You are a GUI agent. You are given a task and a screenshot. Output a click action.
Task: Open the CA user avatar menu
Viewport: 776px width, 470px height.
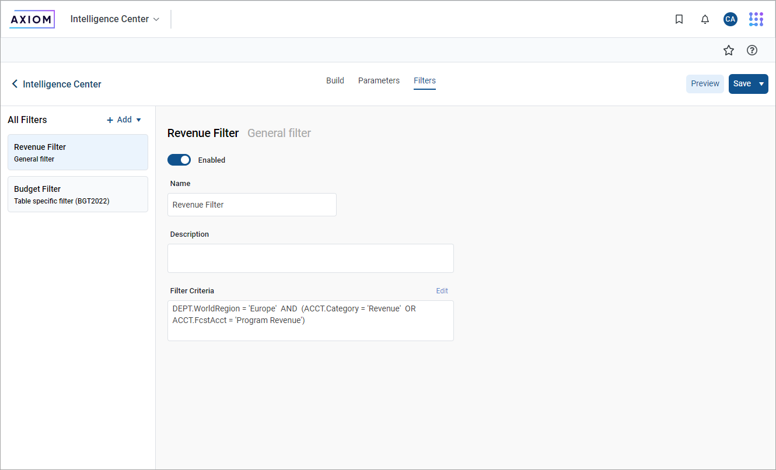tap(730, 19)
